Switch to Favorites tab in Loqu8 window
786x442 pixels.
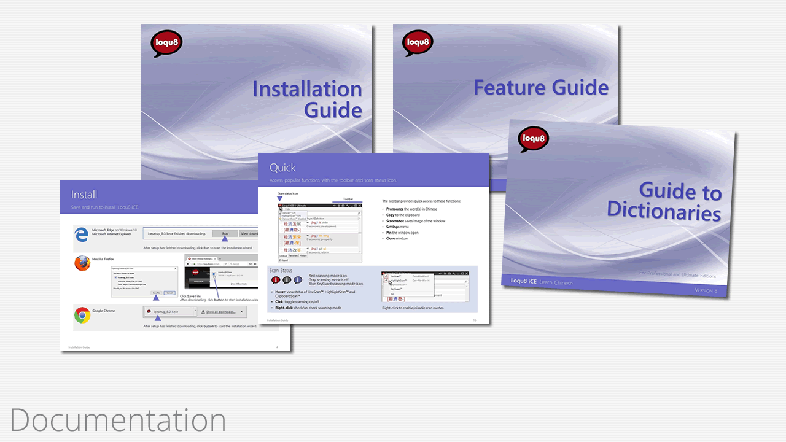294,255
